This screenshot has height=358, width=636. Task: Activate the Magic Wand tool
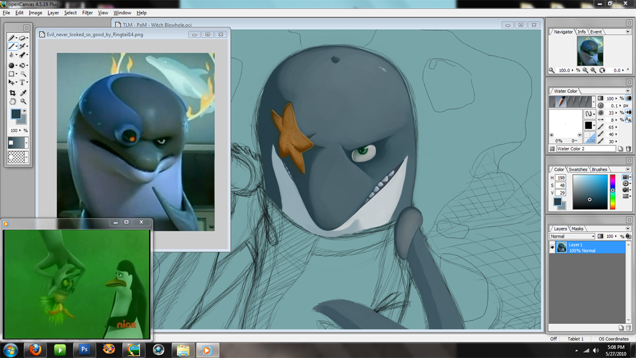point(23,74)
